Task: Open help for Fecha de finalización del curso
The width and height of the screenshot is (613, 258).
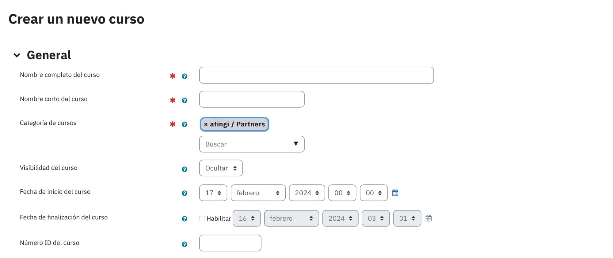Action: [x=185, y=219]
